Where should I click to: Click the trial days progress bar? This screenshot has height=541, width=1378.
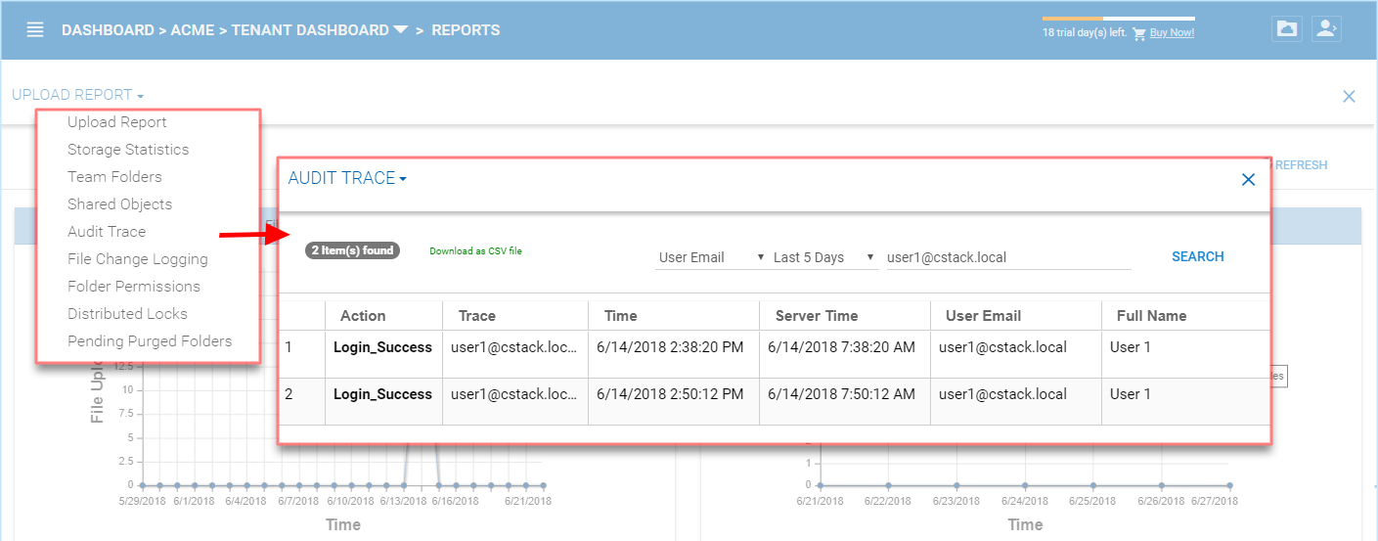pyautogui.click(x=1119, y=19)
